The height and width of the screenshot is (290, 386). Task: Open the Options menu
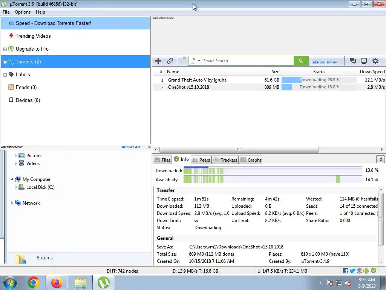(23, 12)
